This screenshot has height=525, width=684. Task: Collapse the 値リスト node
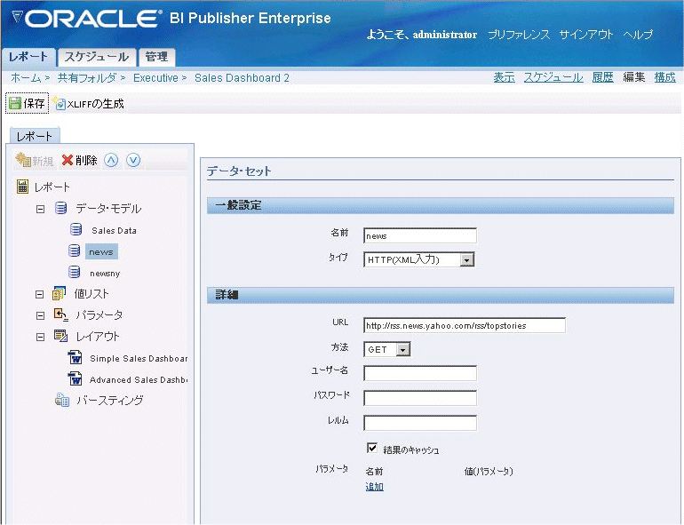[x=40, y=295]
